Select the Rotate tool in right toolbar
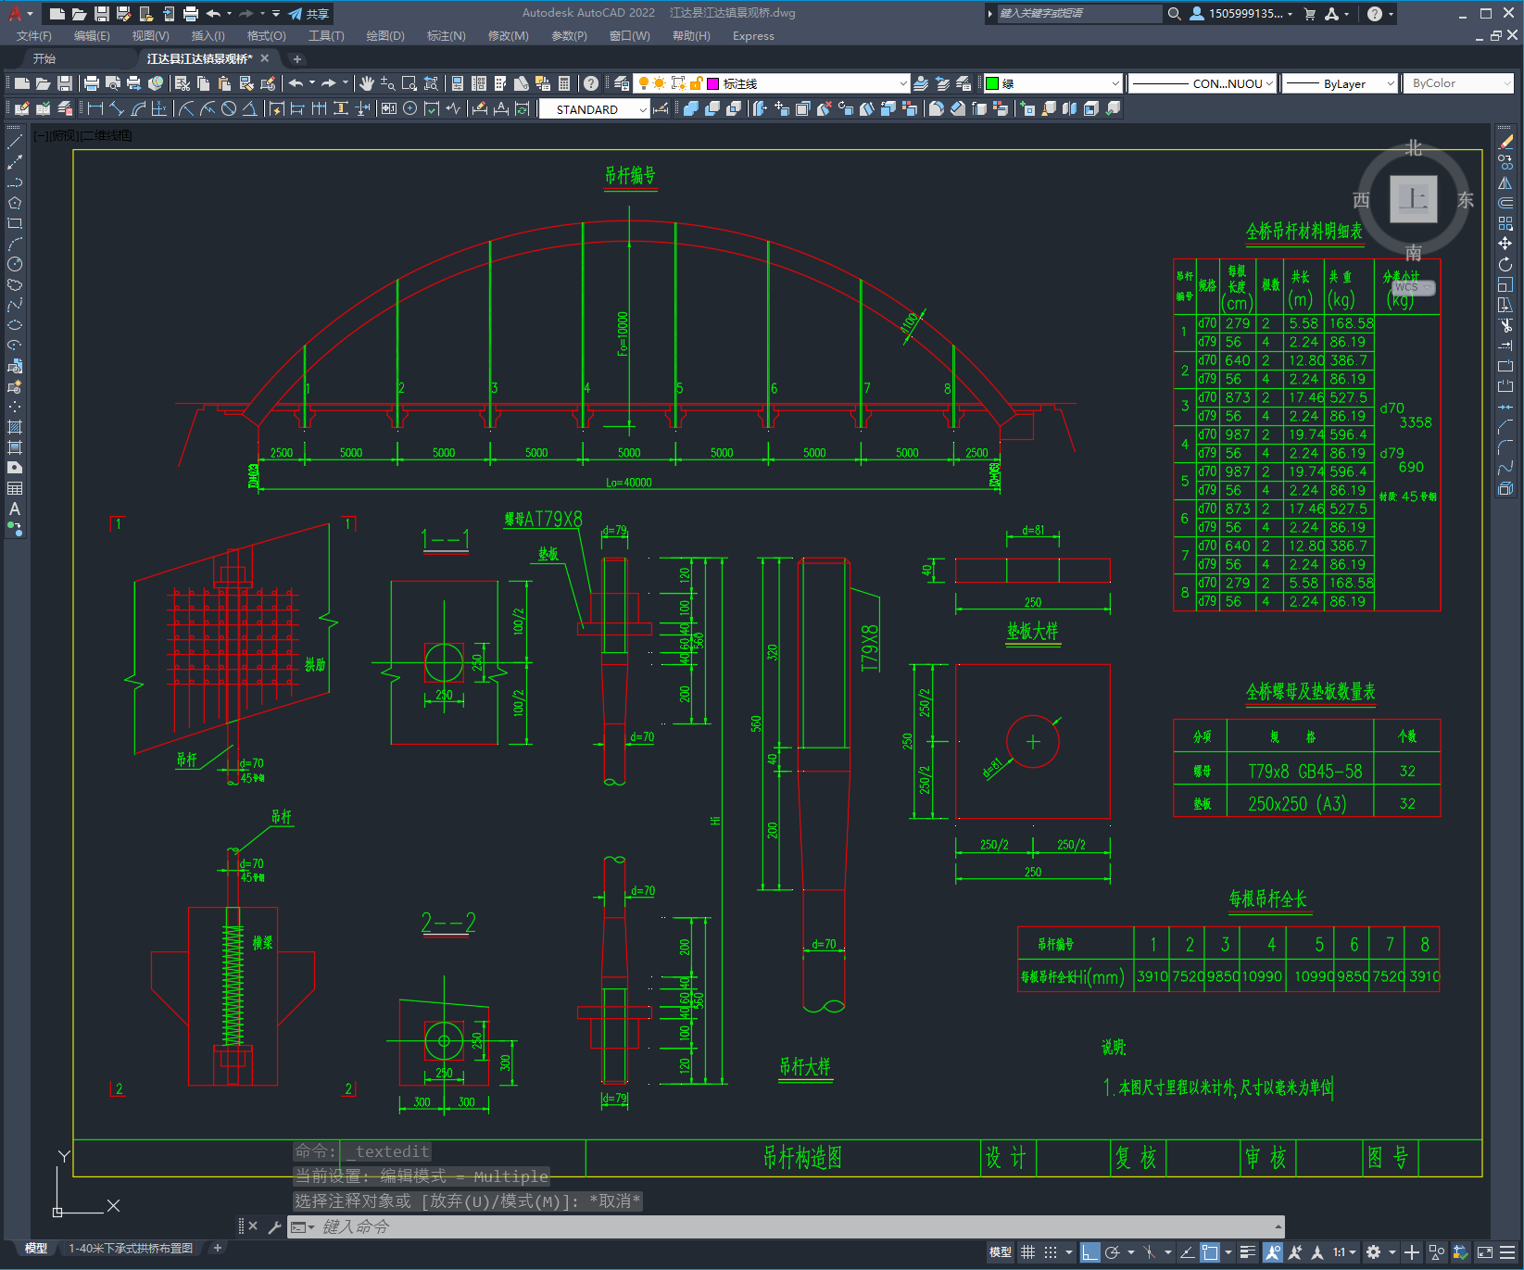Viewport: 1524px width, 1270px height. [x=1505, y=264]
